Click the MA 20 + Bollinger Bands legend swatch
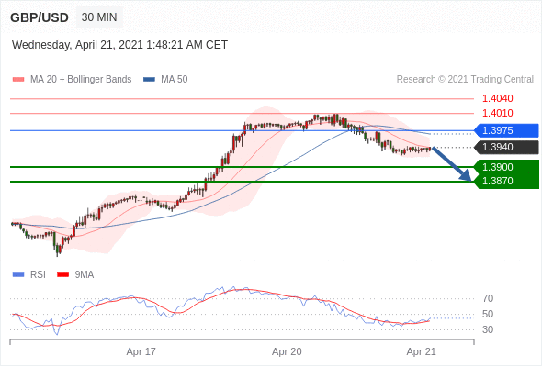The image size is (542, 367). 18,80
